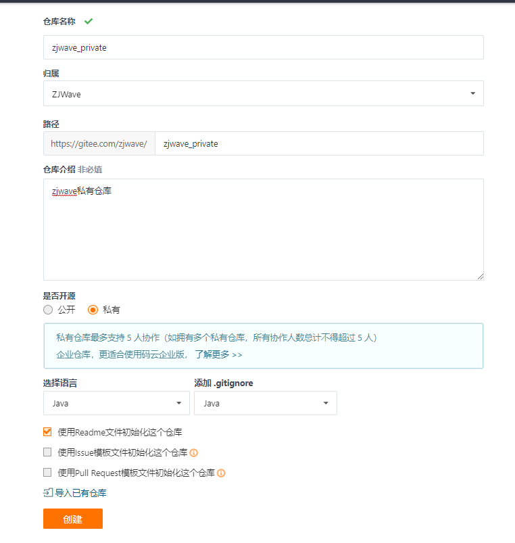Click the green checkmark beside 仓库名称
This screenshot has width=515, height=543.
click(x=89, y=21)
